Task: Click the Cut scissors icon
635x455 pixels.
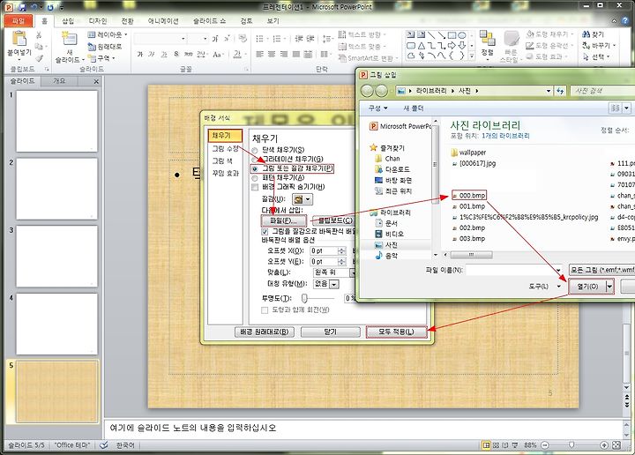Action: point(39,35)
